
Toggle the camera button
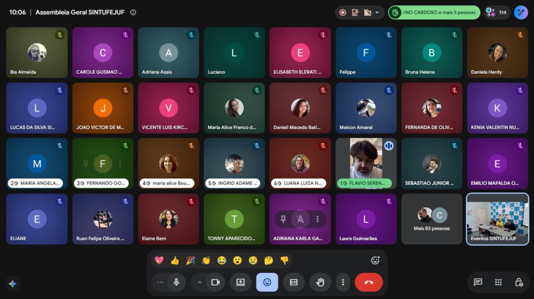click(215, 282)
